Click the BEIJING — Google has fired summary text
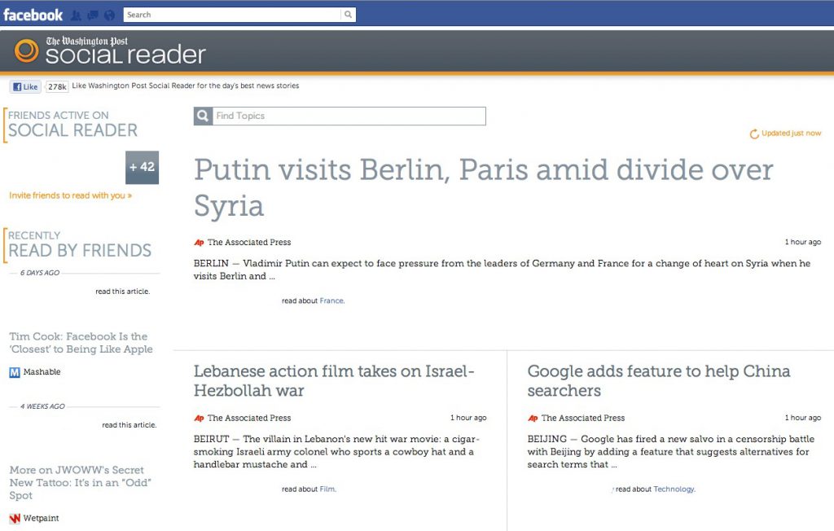 point(671,452)
